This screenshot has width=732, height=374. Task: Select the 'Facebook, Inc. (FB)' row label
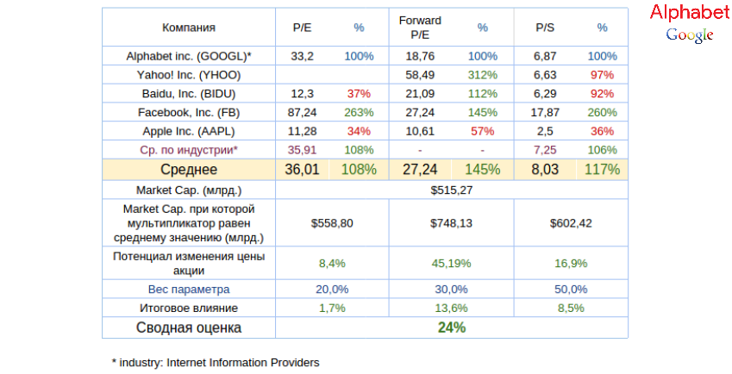189,112
